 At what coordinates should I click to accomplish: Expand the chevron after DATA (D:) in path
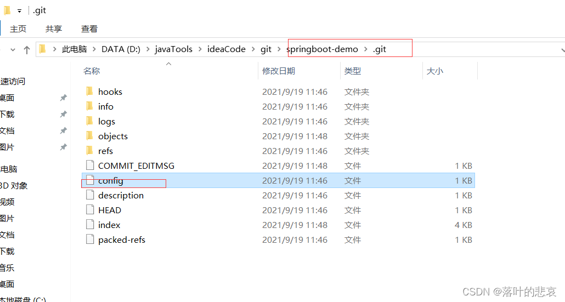(x=148, y=49)
